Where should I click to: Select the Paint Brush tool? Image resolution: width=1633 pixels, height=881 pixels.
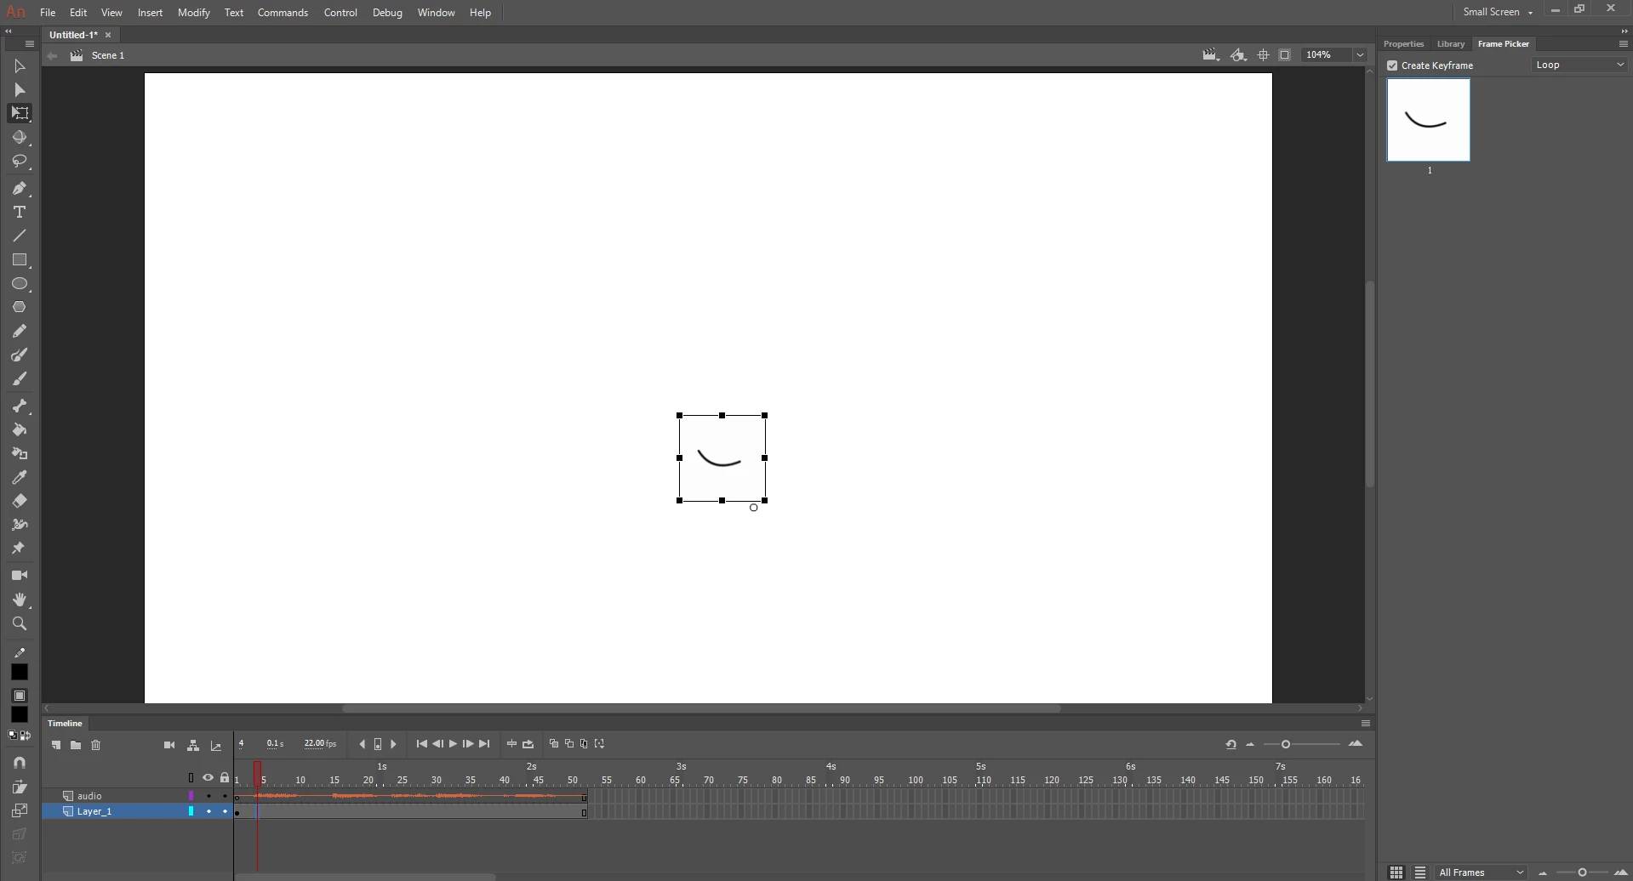(x=20, y=355)
